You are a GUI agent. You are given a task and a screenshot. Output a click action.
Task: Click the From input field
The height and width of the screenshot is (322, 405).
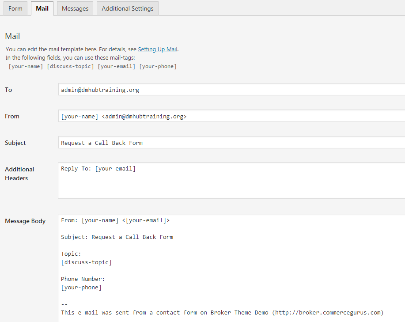231,116
